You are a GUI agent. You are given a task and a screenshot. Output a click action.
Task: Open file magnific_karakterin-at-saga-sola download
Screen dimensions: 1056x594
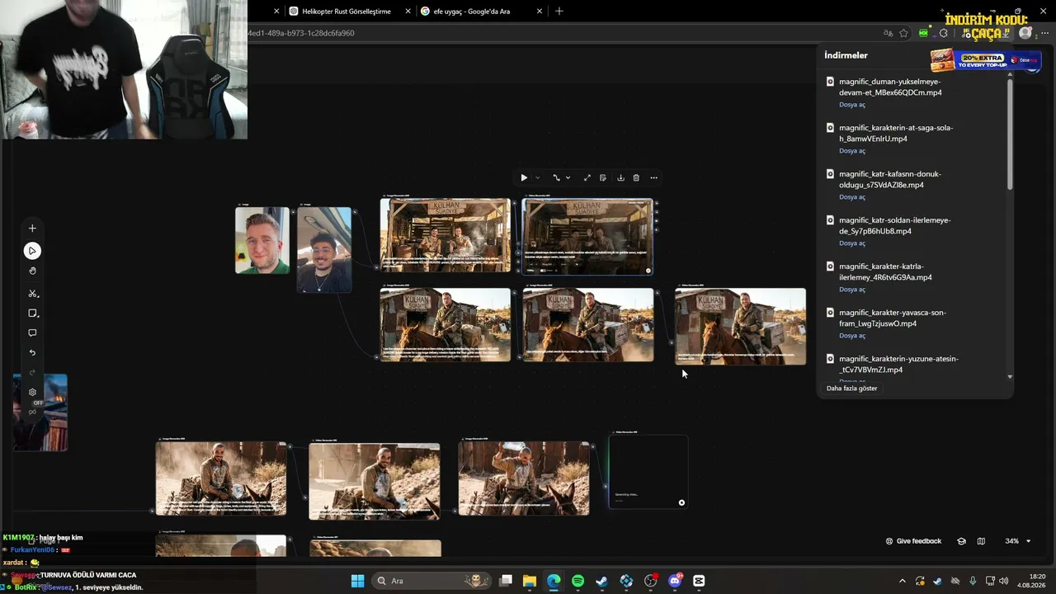click(852, 151)
